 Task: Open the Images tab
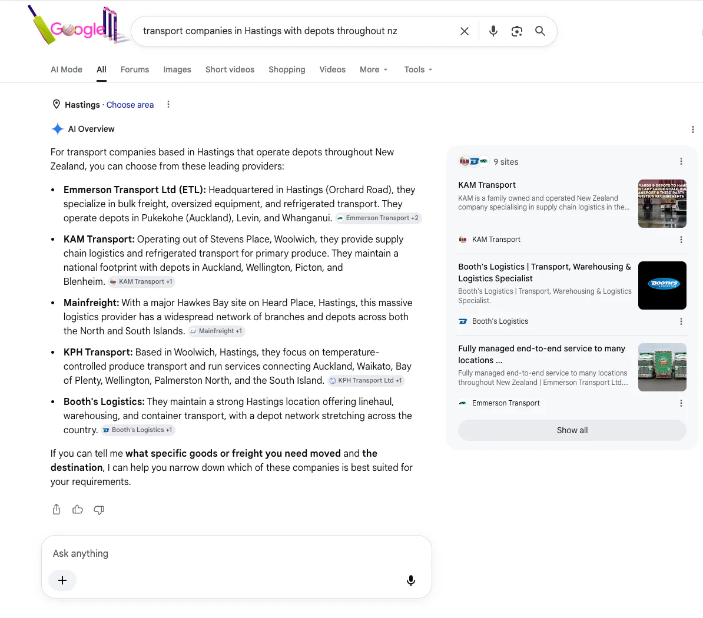(x=177, y=69)
